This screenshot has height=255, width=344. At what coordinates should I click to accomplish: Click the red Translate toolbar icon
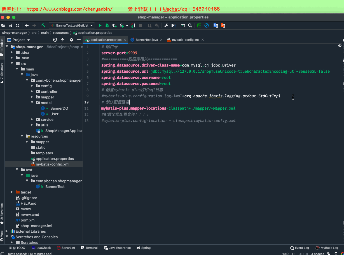tap(223, 25)
